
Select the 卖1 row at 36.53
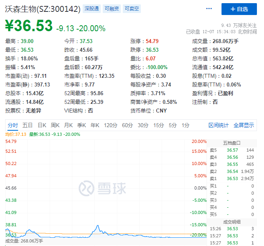click(232, 178)
